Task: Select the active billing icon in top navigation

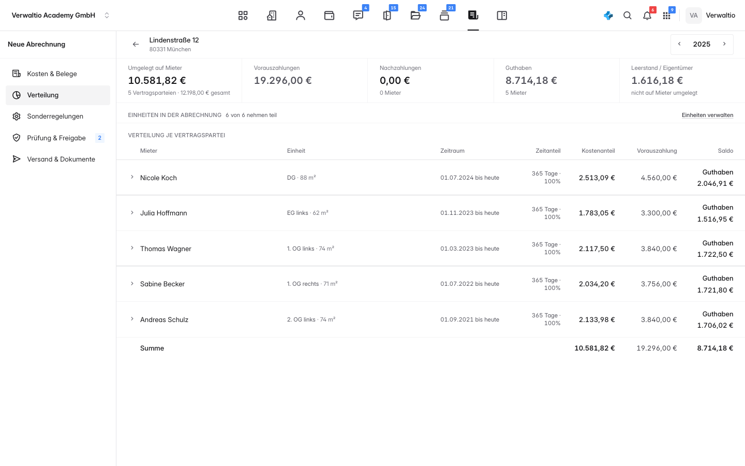Action: (473, 16)
